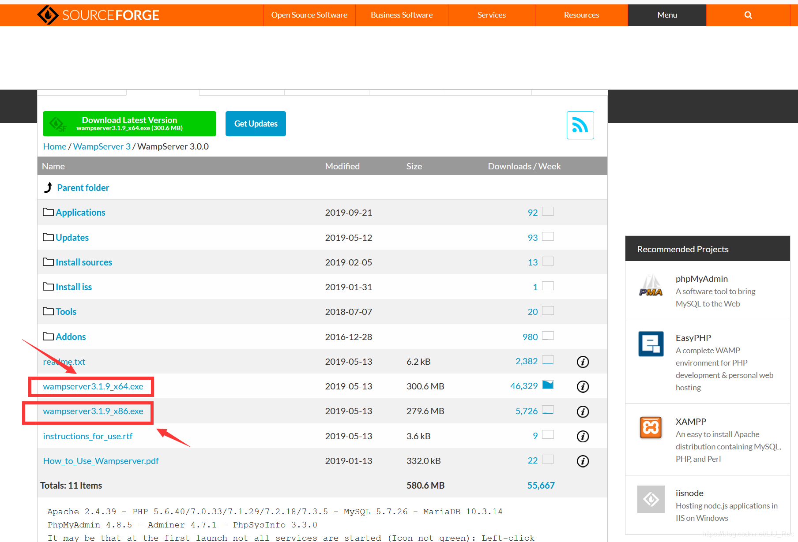
Task: Open the Parent folder link
Action: 83,188
